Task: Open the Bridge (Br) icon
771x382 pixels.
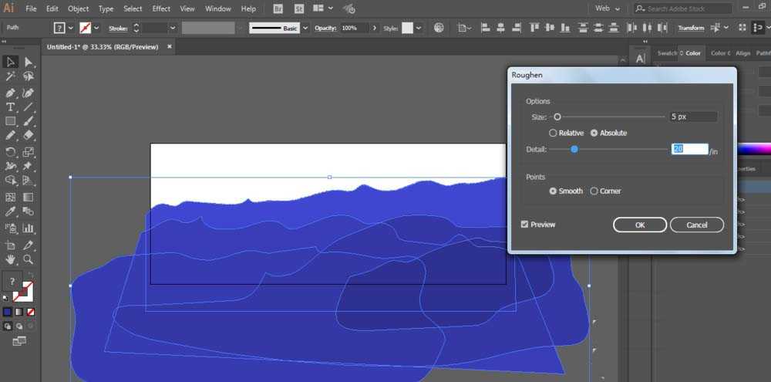Action: [278, 8]
